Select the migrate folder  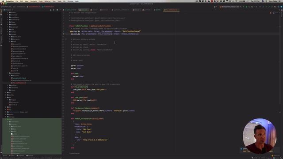coord(13,100)
